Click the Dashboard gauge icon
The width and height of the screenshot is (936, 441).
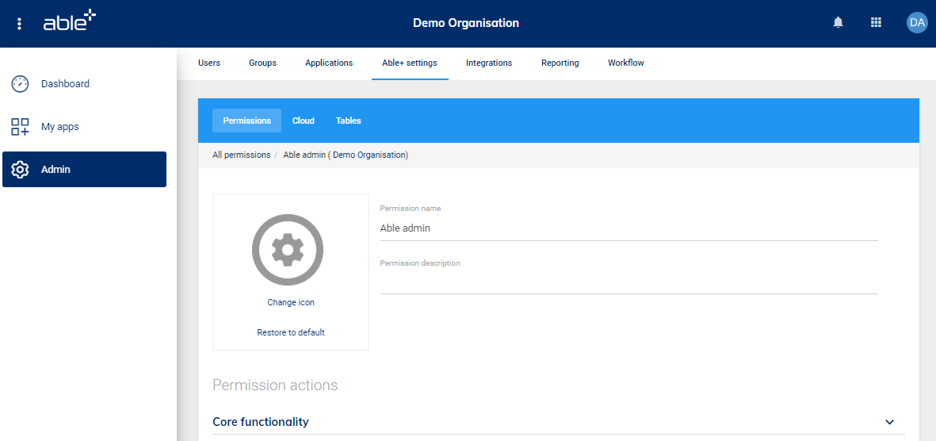pos(20,84)
